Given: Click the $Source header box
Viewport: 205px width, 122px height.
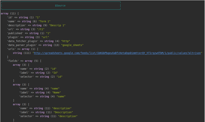Looking at the screenshot, I should (61, 5).
